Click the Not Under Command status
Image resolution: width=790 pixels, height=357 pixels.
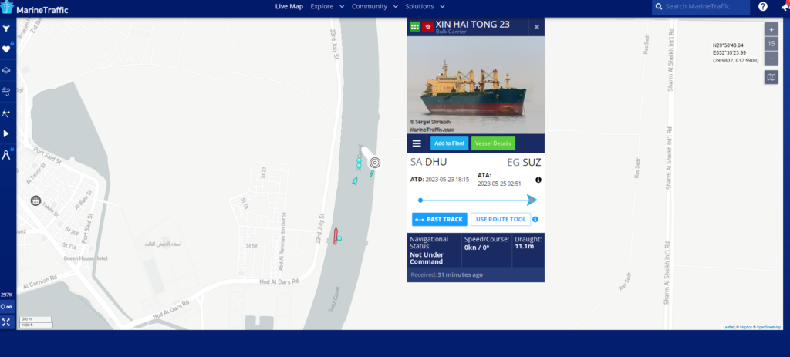[427, 258]
